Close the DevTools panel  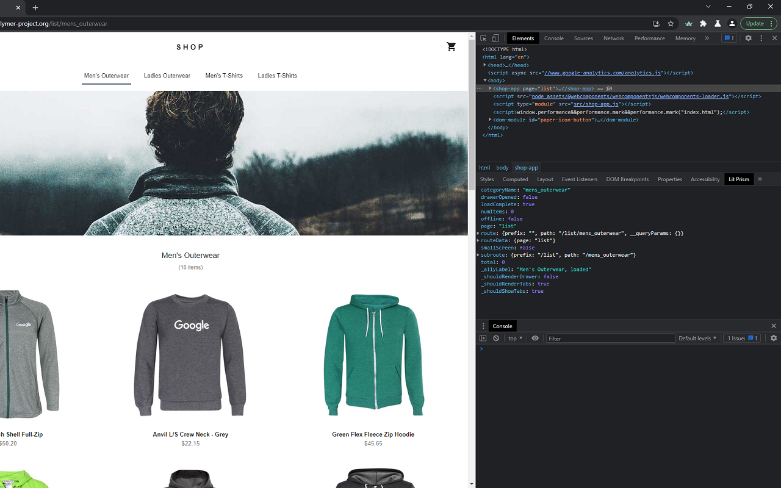point(774,38)
